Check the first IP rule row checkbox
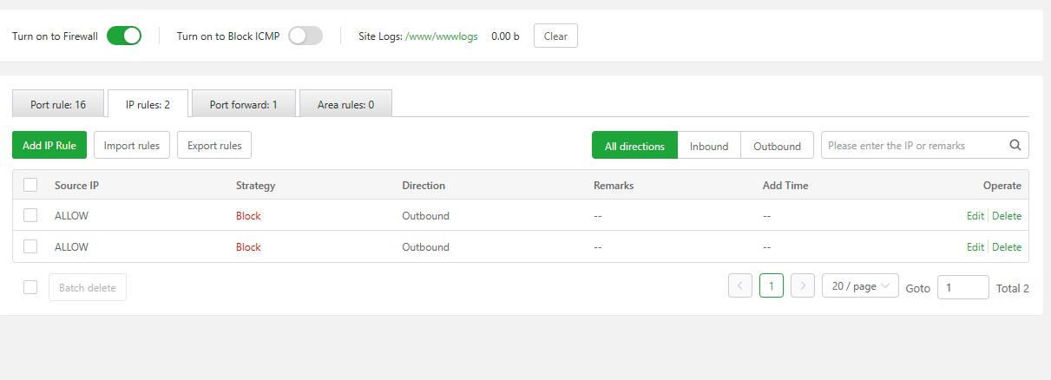 click(x=30, y=215)
